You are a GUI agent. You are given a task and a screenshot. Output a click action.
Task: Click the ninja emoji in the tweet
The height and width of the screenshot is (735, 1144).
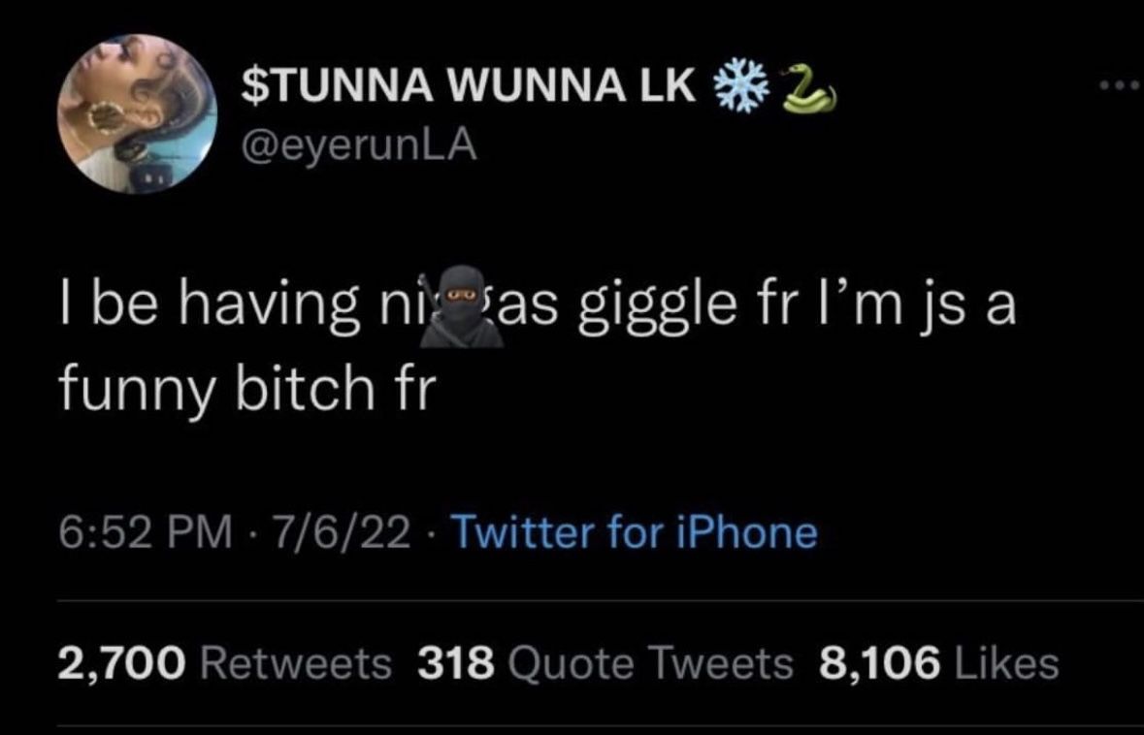466,306
